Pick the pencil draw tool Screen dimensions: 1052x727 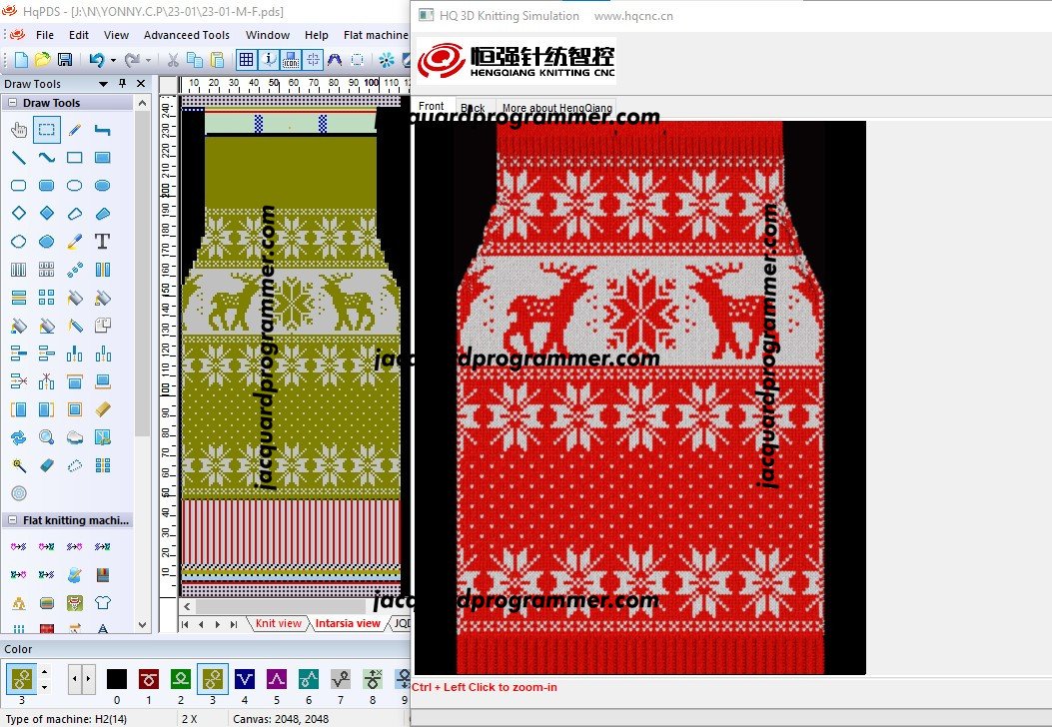click(x=74, y=129)
